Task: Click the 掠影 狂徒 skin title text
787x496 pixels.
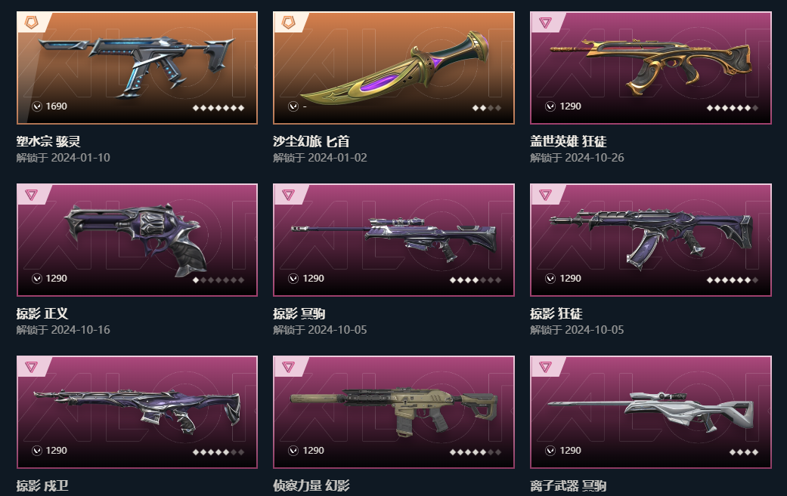Action: pos(556,313)
